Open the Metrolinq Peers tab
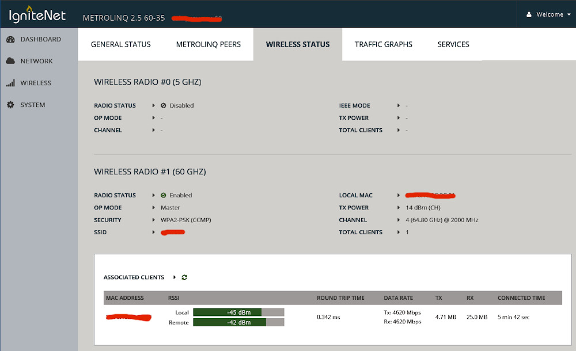This screenshot has height=351, width=576. pos(209,44)
